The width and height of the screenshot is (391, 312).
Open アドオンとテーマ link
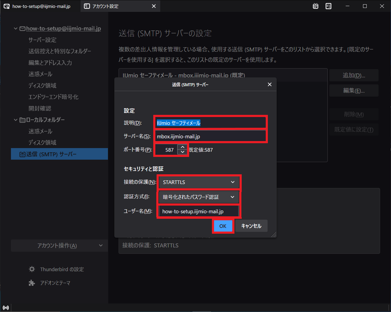pos(55,283)
